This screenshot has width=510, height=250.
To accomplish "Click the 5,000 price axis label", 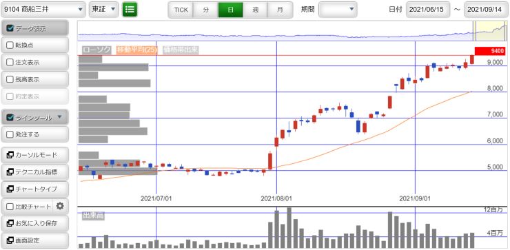I will click(x=495, y=167).
